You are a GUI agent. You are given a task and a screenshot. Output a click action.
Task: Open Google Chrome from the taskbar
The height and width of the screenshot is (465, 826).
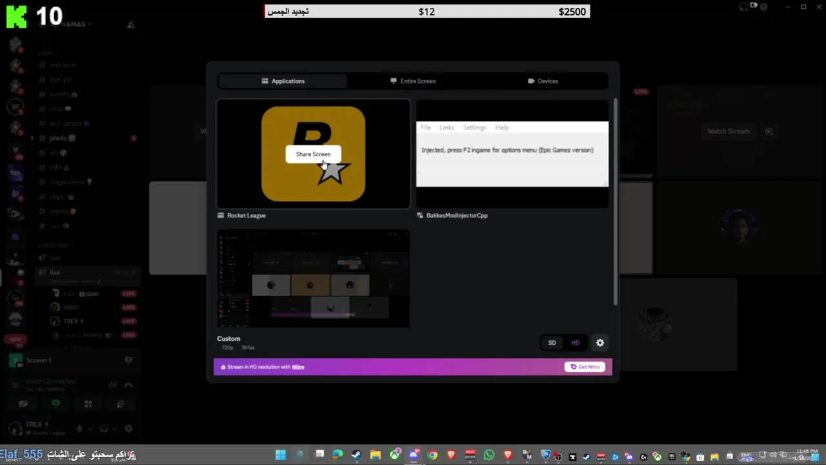(x=432, y=455)
